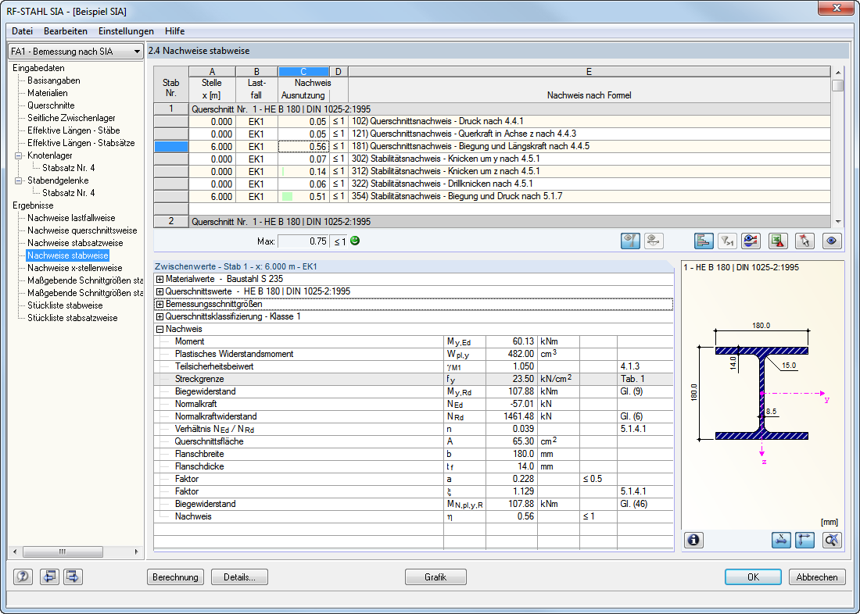Viewport: 860px width, 614px height.
Task: Open the Bearbeiten menu
Action: click(66, 31)
